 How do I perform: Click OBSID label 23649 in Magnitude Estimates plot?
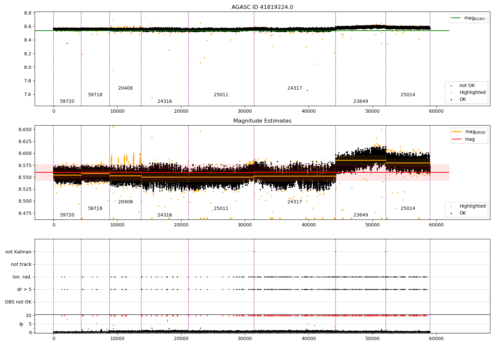(x=361, y=215)
